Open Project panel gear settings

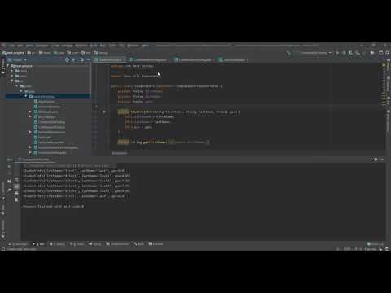[x=81, y=59]
